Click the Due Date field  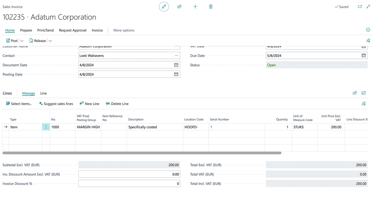[x=317, y=56]
